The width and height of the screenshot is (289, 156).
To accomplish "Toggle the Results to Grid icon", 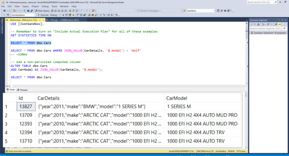I will pyautogui.click(x=93, y=15).
